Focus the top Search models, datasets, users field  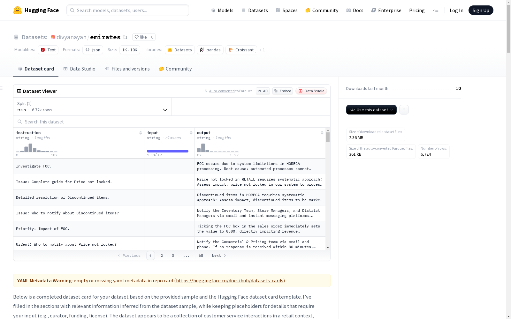coord(128,10)
